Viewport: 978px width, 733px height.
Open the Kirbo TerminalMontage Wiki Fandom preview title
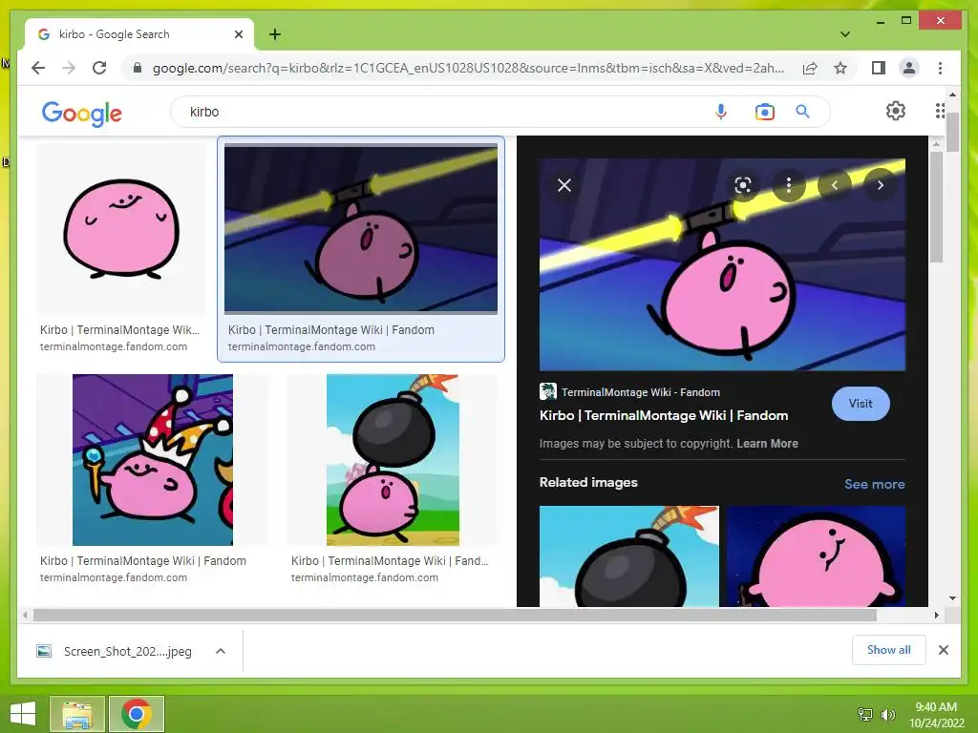coord(664,416)
